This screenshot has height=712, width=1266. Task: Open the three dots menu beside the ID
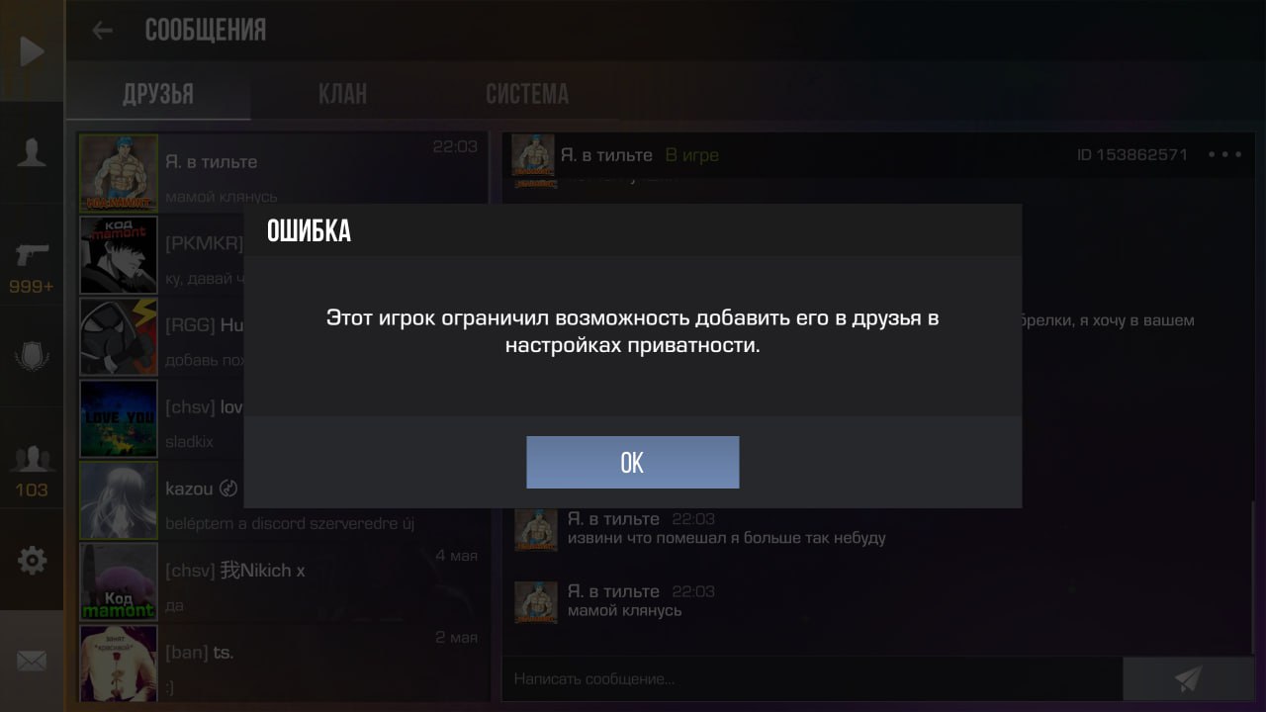1224,155
